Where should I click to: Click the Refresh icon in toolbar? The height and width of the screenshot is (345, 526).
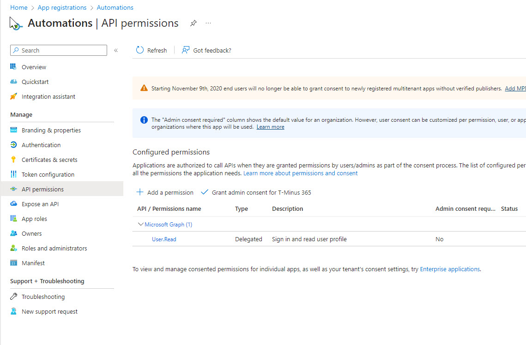[x=140, y=50]
